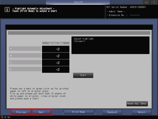This screenshot has height=119, width=158.
Task: Select the Y current data value field
Action: [56, 49]
